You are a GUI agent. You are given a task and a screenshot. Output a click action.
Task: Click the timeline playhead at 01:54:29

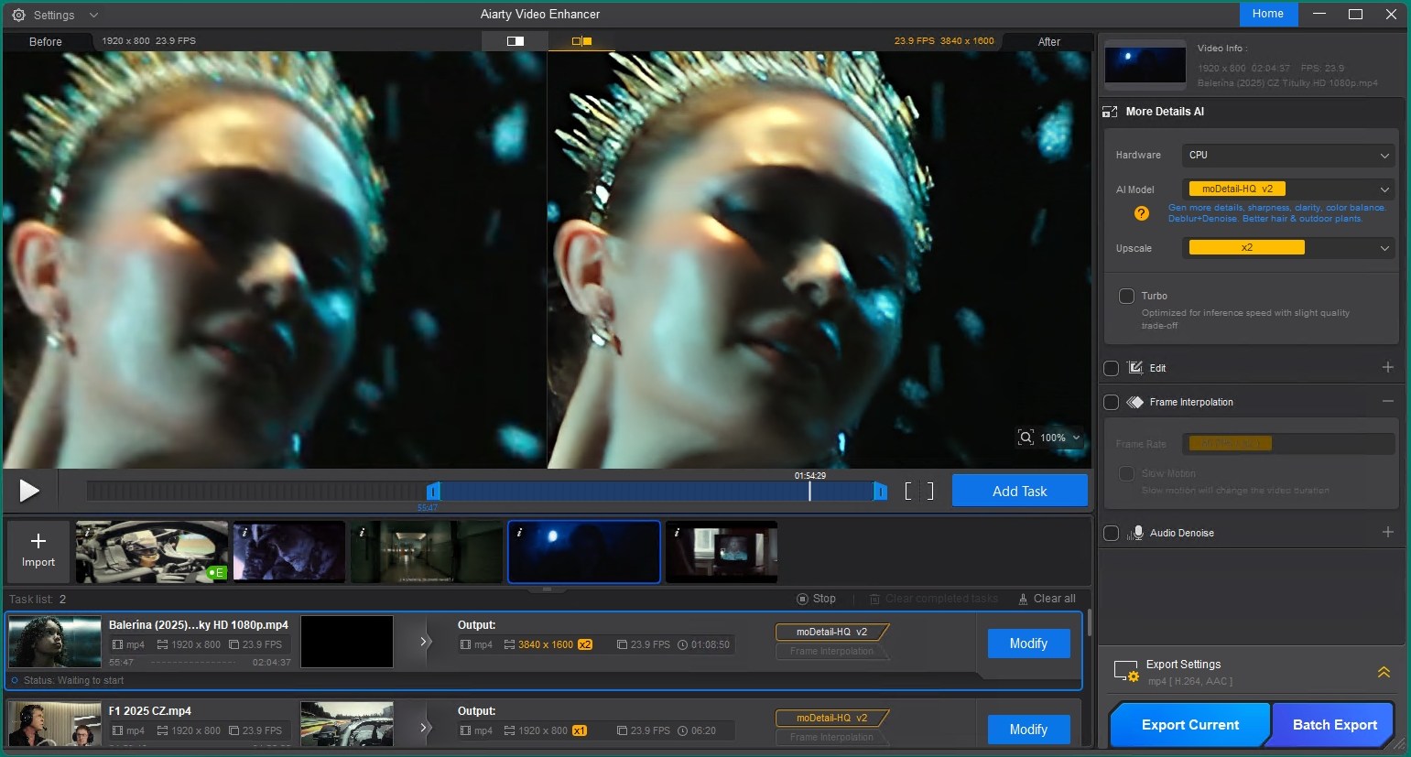(x=809, y=492)
